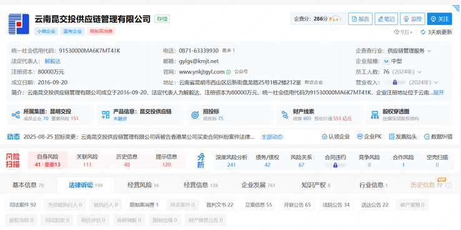Click 认领企业 claim enterprise
461x230 pixels.
point(335,136)
